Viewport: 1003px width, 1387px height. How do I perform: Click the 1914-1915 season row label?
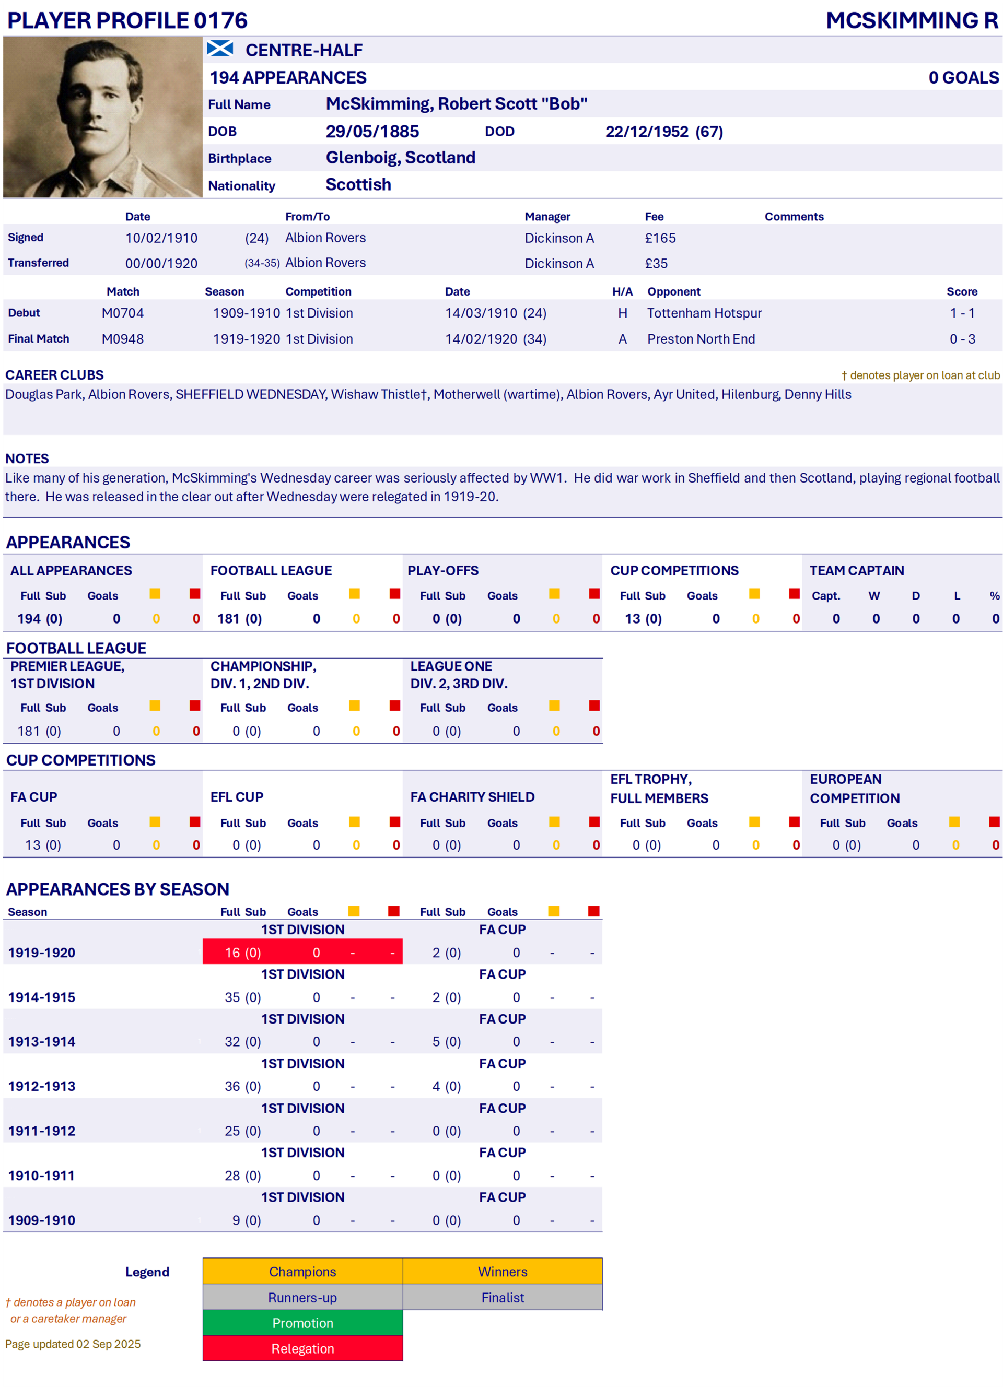click(x=42, y=997)
